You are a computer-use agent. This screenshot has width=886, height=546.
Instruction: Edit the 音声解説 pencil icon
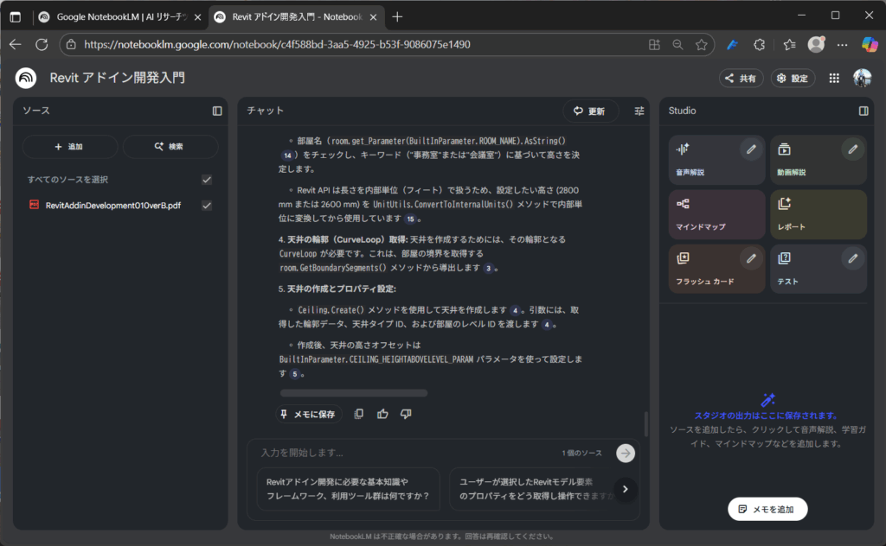coord(751,149)
